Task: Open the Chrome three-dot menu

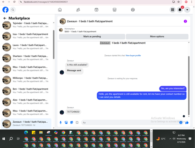Action: pos(191,2)
